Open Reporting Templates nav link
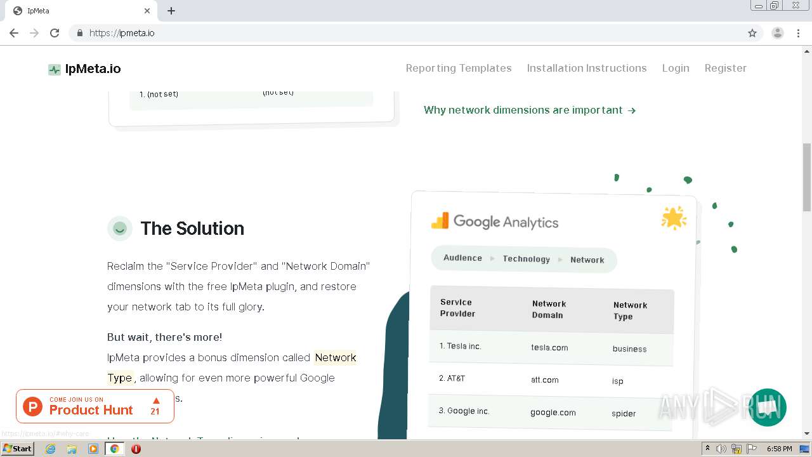 tap(459, 68)
